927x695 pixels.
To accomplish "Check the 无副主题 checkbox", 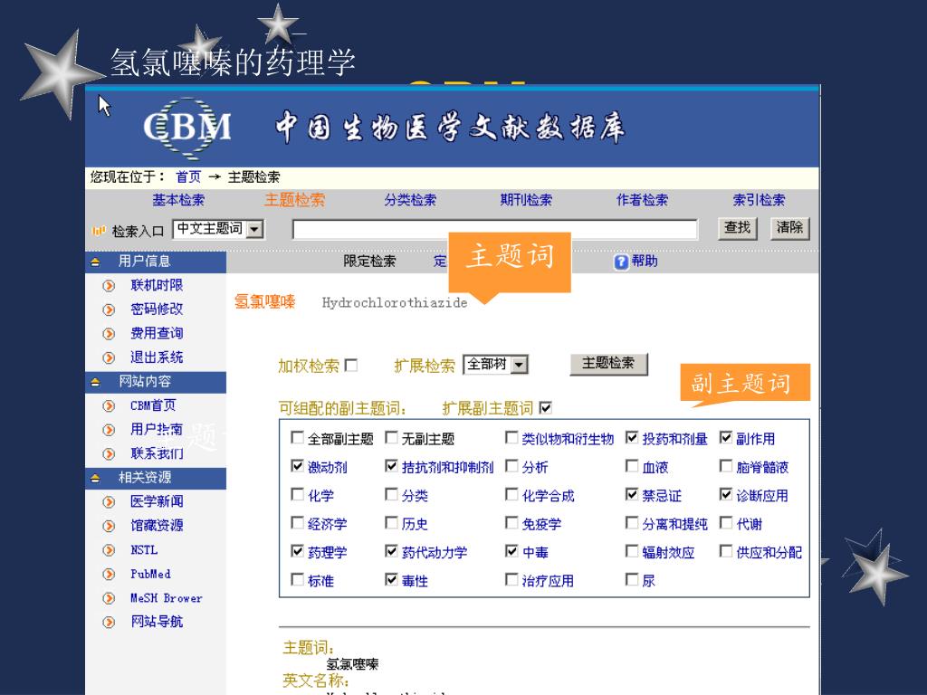I will (391, 437).
